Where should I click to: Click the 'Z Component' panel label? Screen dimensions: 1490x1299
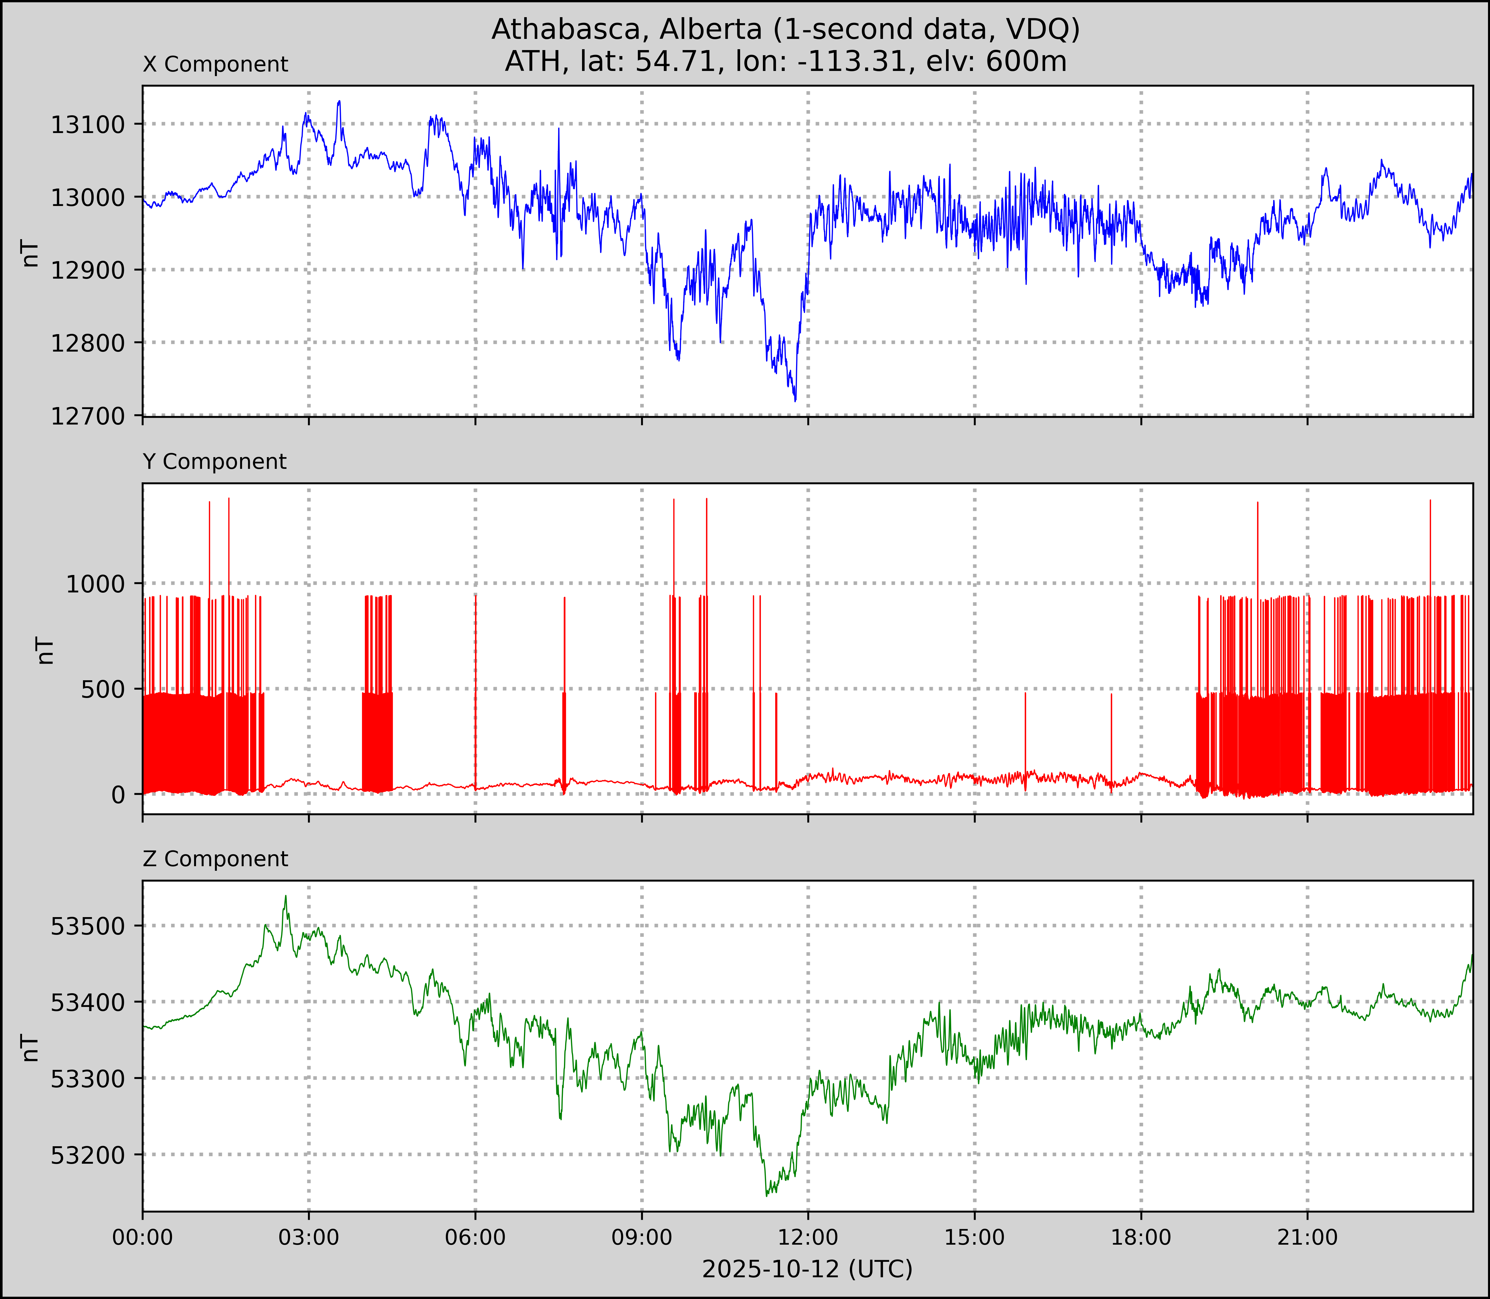215,859
